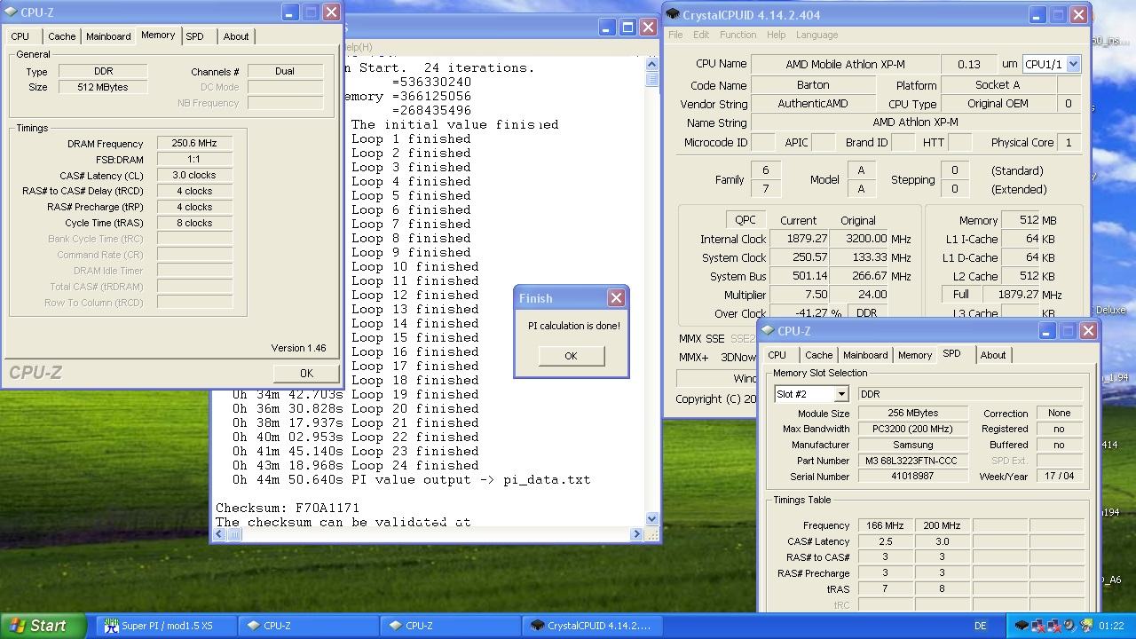Click the FSB:DRAM value 1:1

pos(194,159)
